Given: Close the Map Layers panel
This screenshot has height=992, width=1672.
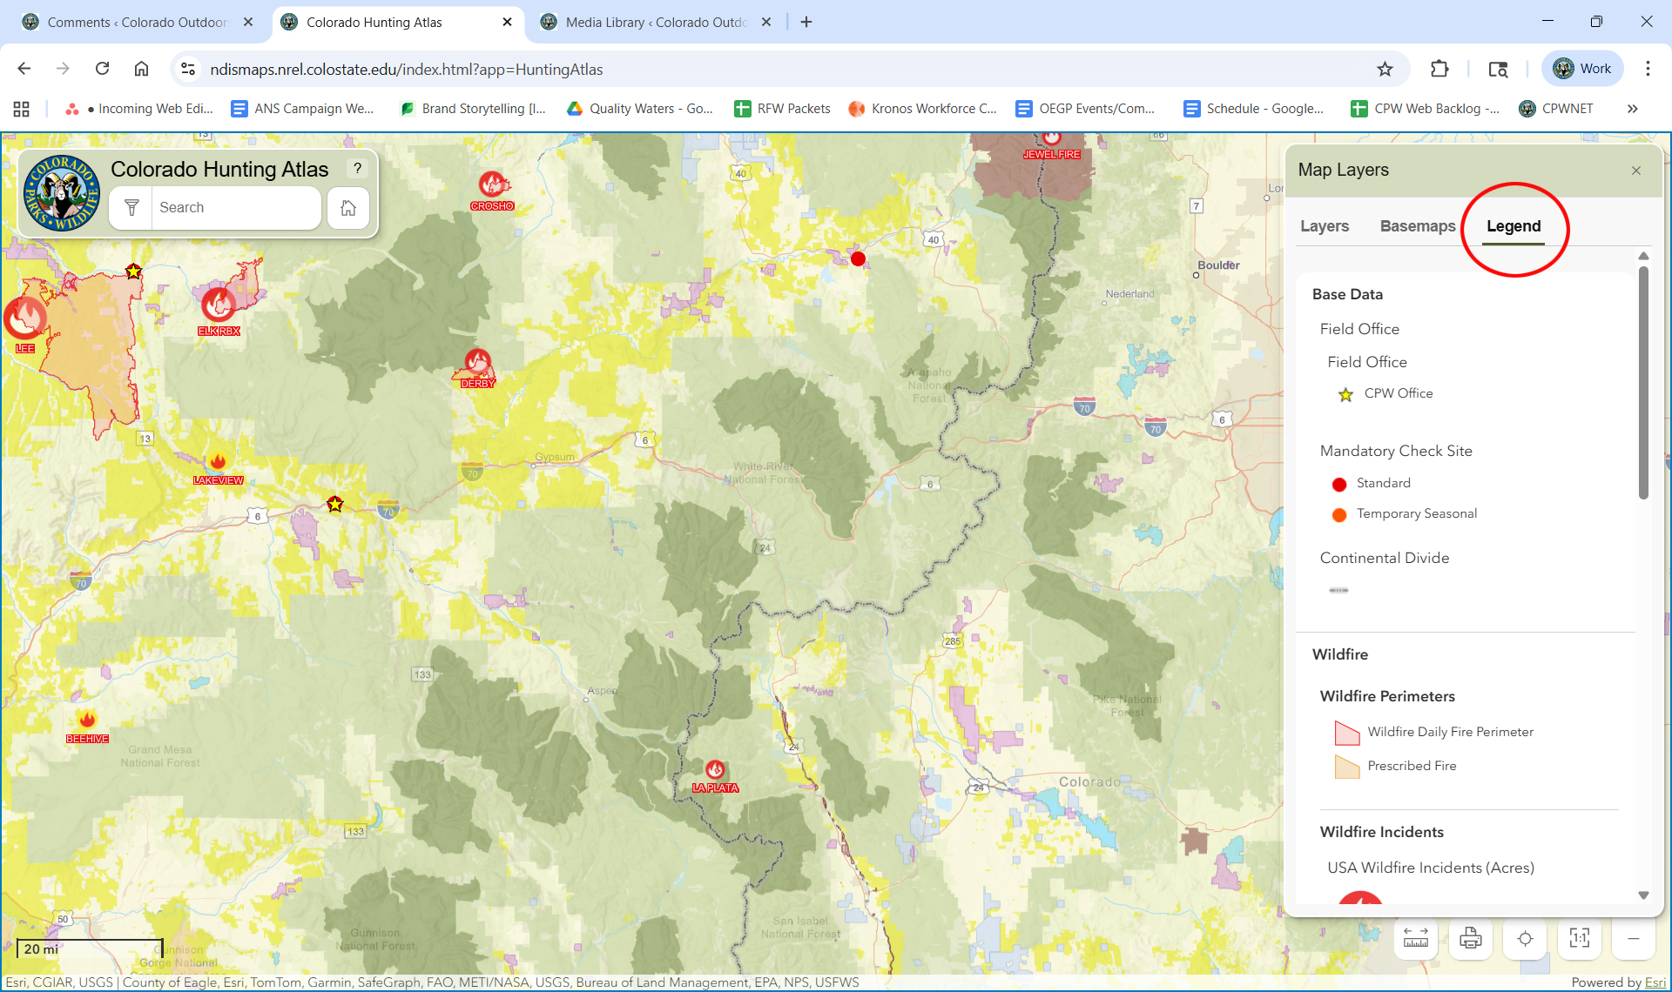Looking at the screenshot, I should [1636, 171].
